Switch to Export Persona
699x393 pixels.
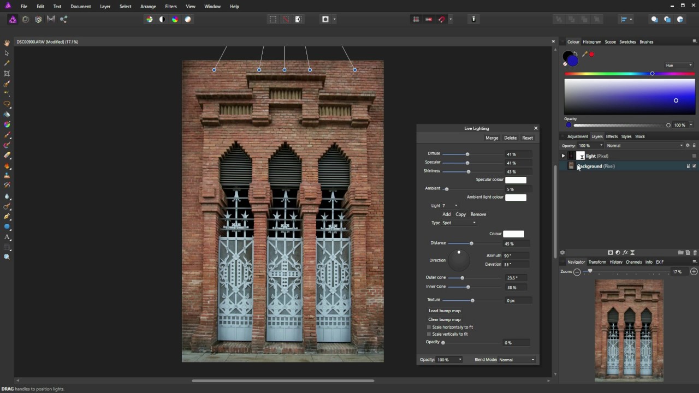point(63,19)
